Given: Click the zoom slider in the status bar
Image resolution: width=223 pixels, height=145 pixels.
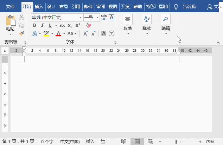Looking at the screenshot, I should coord(177,141).
